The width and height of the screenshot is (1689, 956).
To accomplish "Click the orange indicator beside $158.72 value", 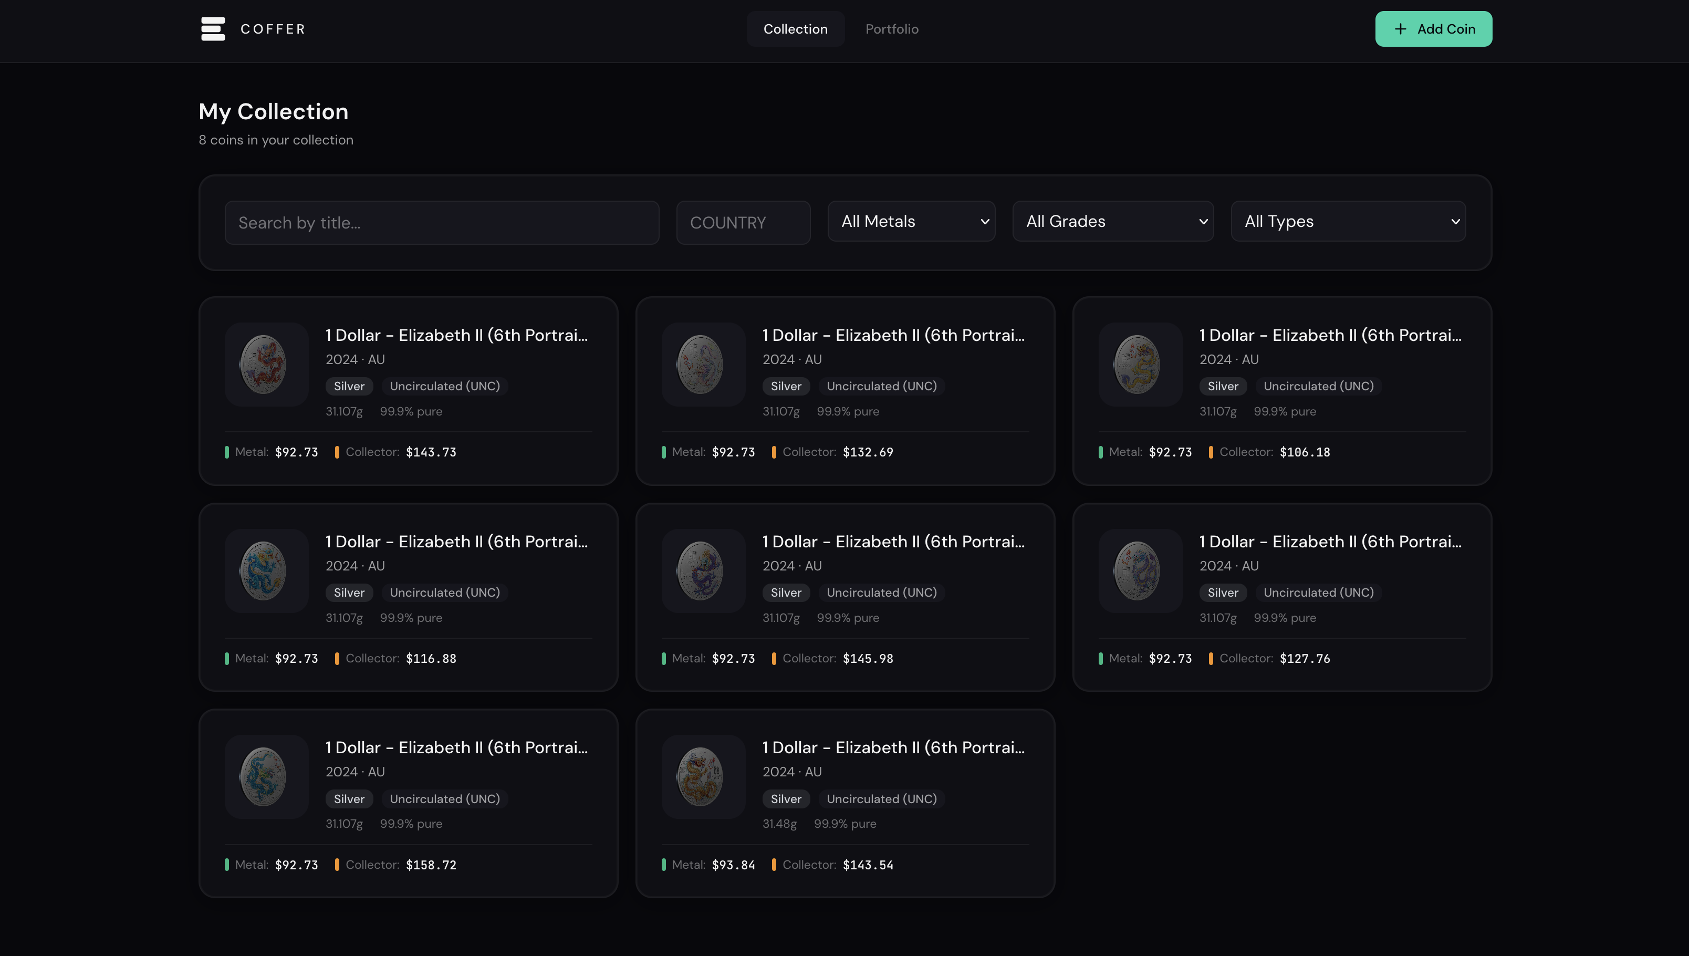I will 337,865.
